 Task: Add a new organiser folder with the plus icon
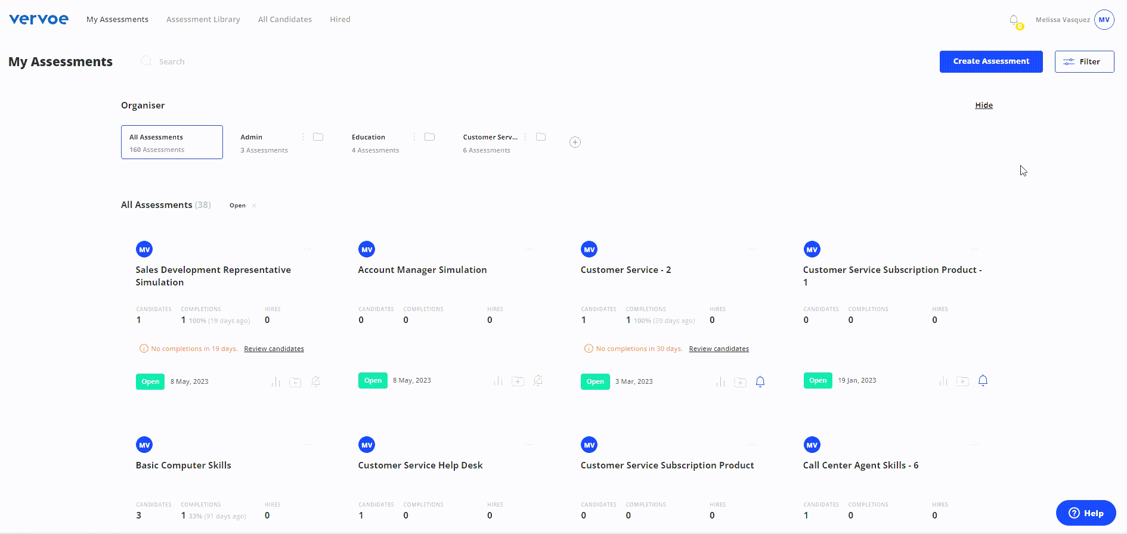pyautogui.click(x=575, y=142)
